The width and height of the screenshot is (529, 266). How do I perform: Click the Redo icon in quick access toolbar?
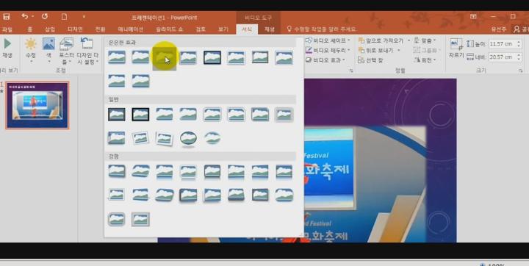click(45, 16)
